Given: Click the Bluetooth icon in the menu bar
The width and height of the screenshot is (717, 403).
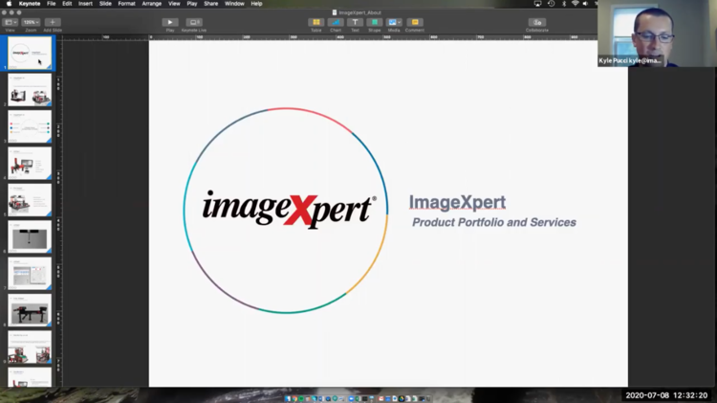Looking at the screenshot, I should coord(564,4).
